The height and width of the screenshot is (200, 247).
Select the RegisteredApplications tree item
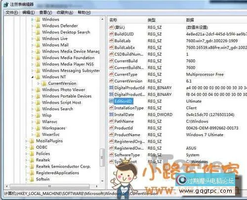[57, 173]
